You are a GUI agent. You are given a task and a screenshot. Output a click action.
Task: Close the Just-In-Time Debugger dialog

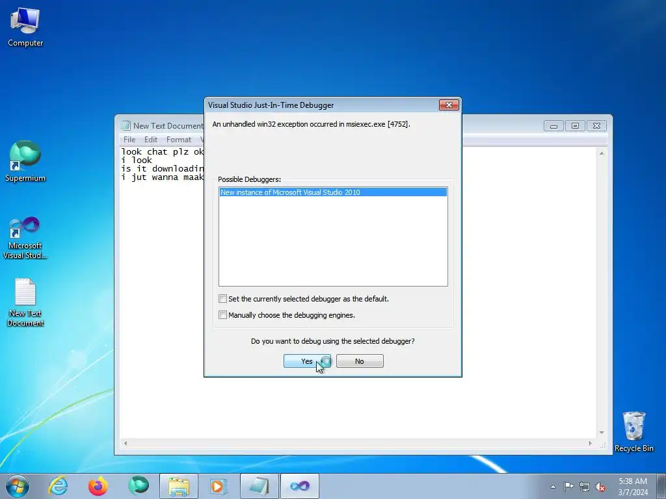(449, 105)
